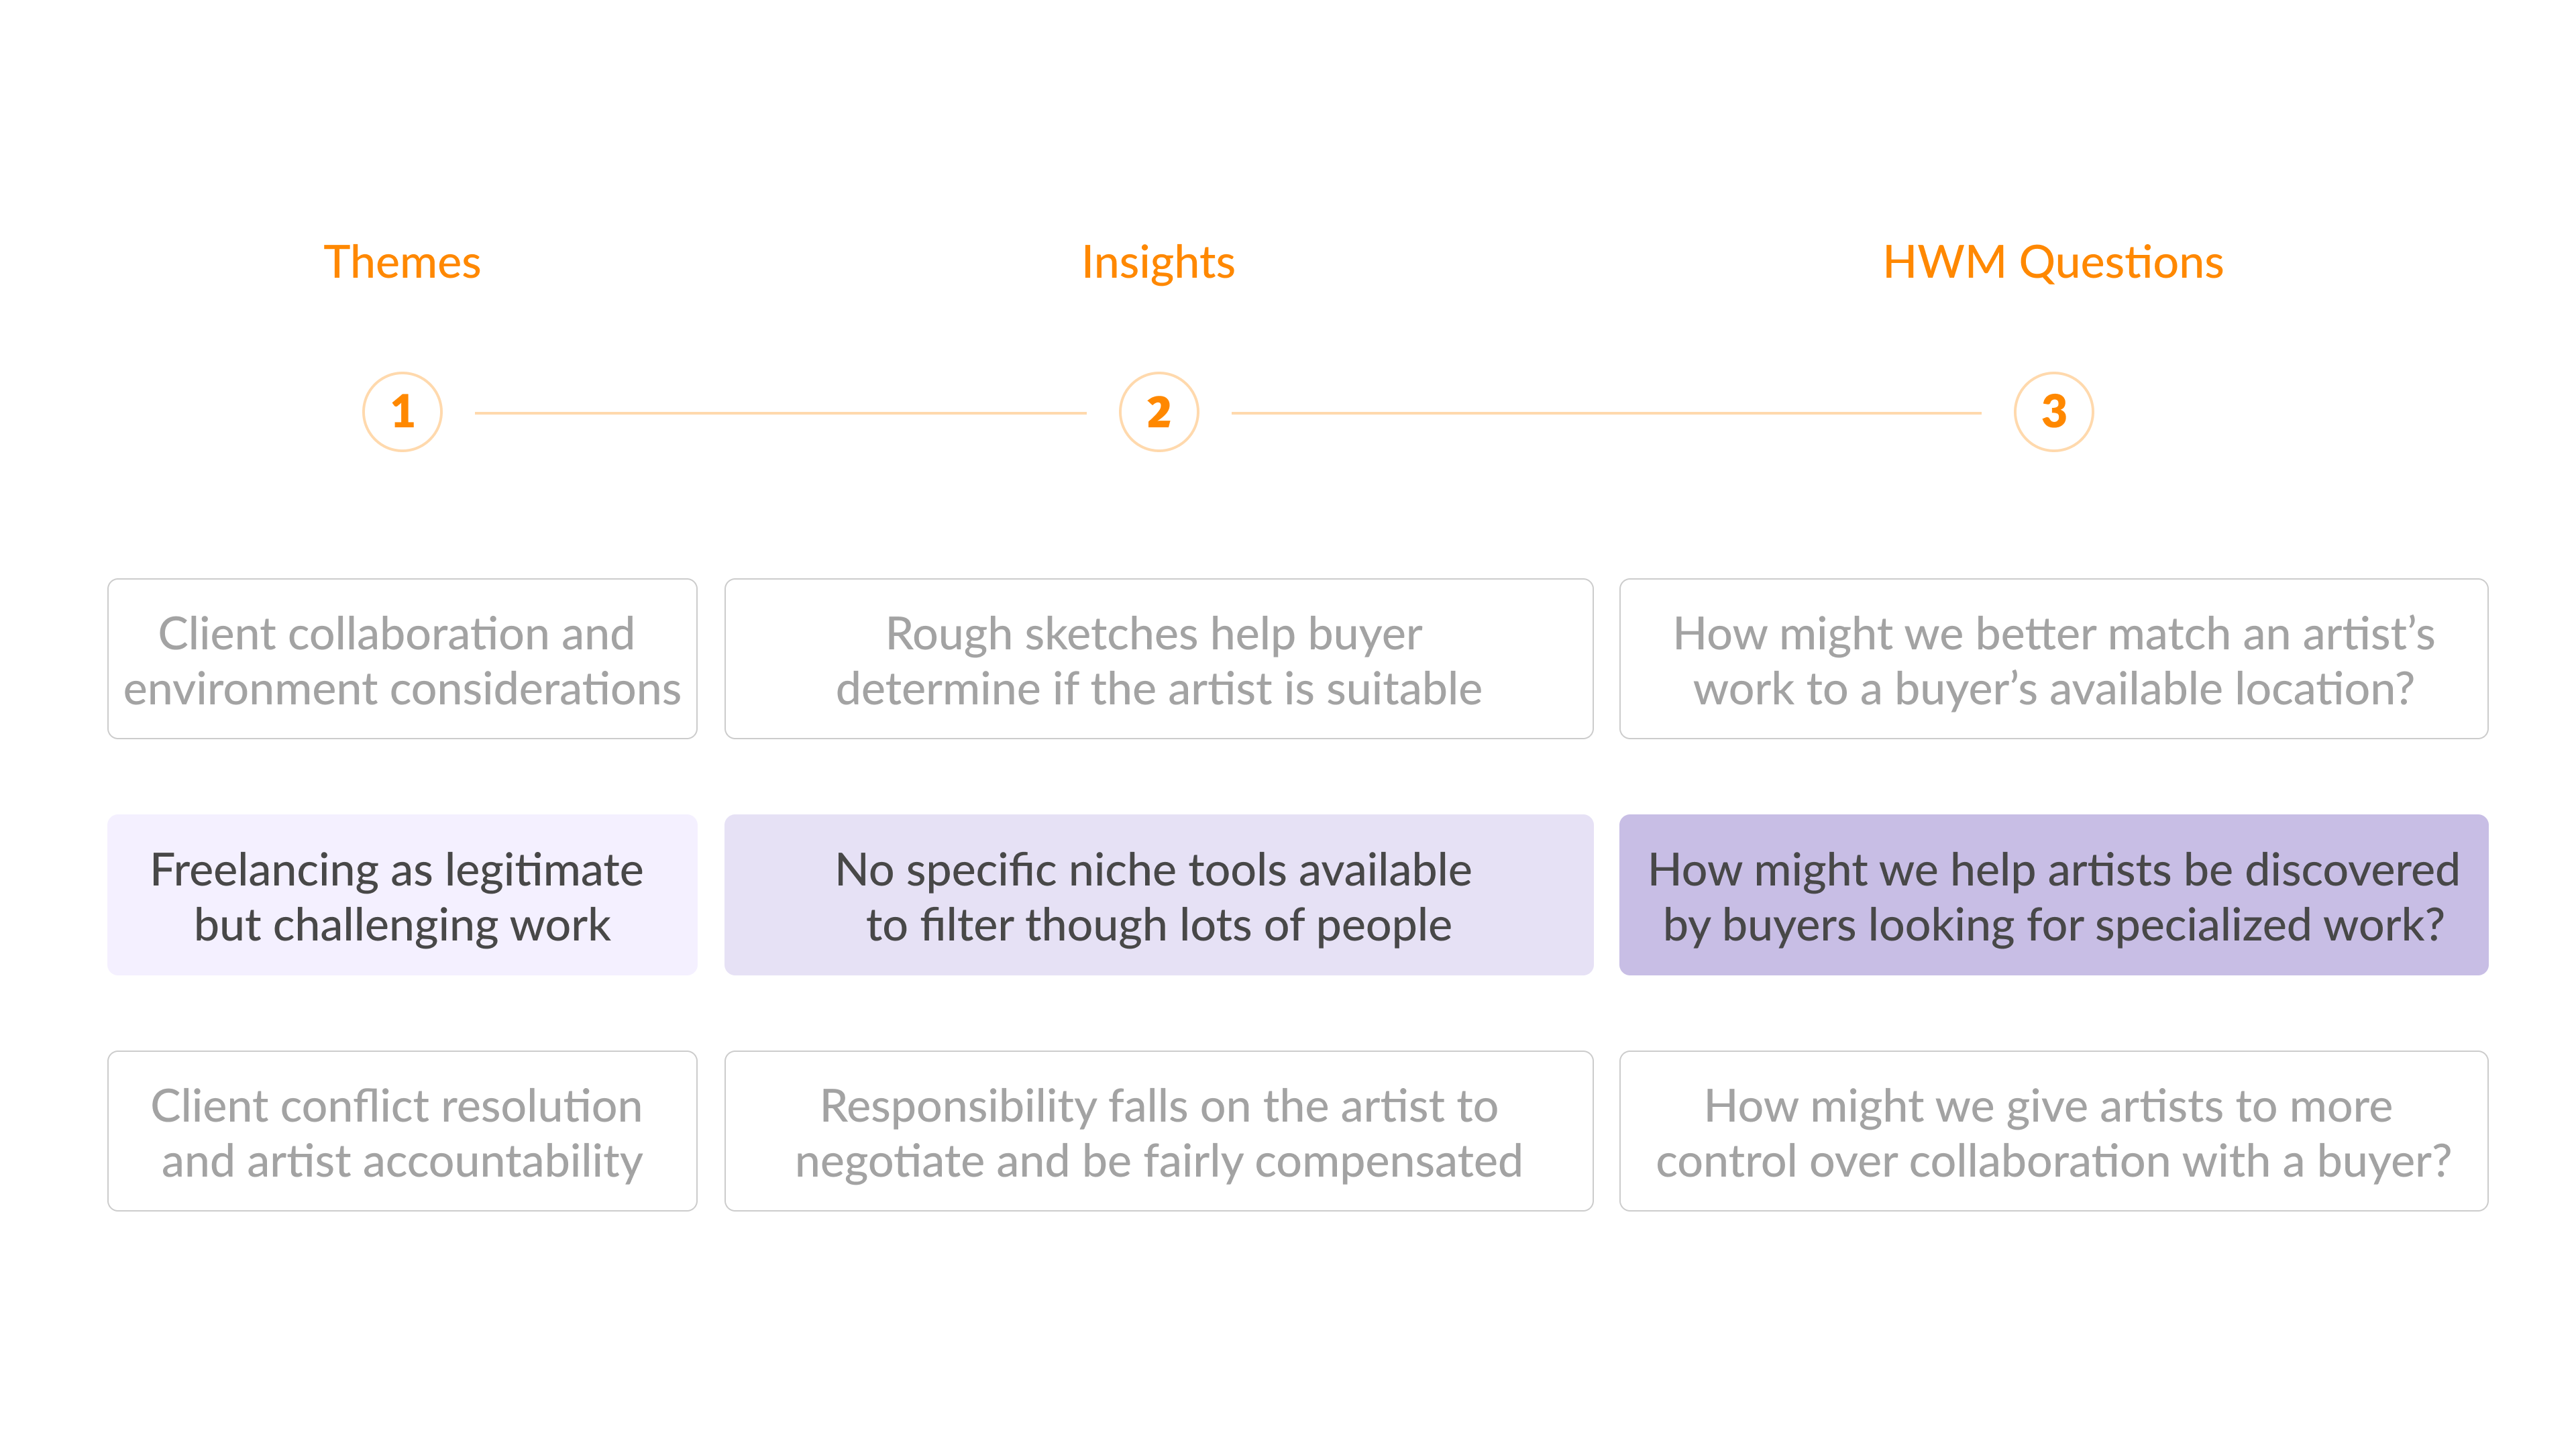Click the Client conflict resolution and accountability card
2576x1449 pixels.
tap(402, 1131)
